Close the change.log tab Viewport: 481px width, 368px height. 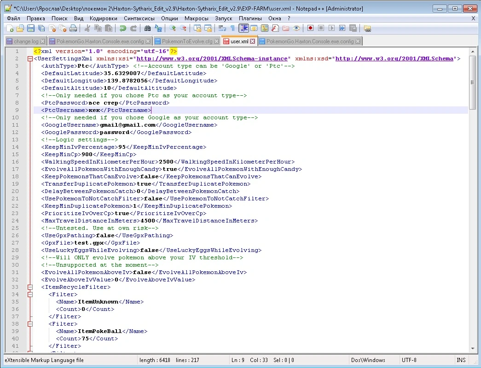pos(43,41)
